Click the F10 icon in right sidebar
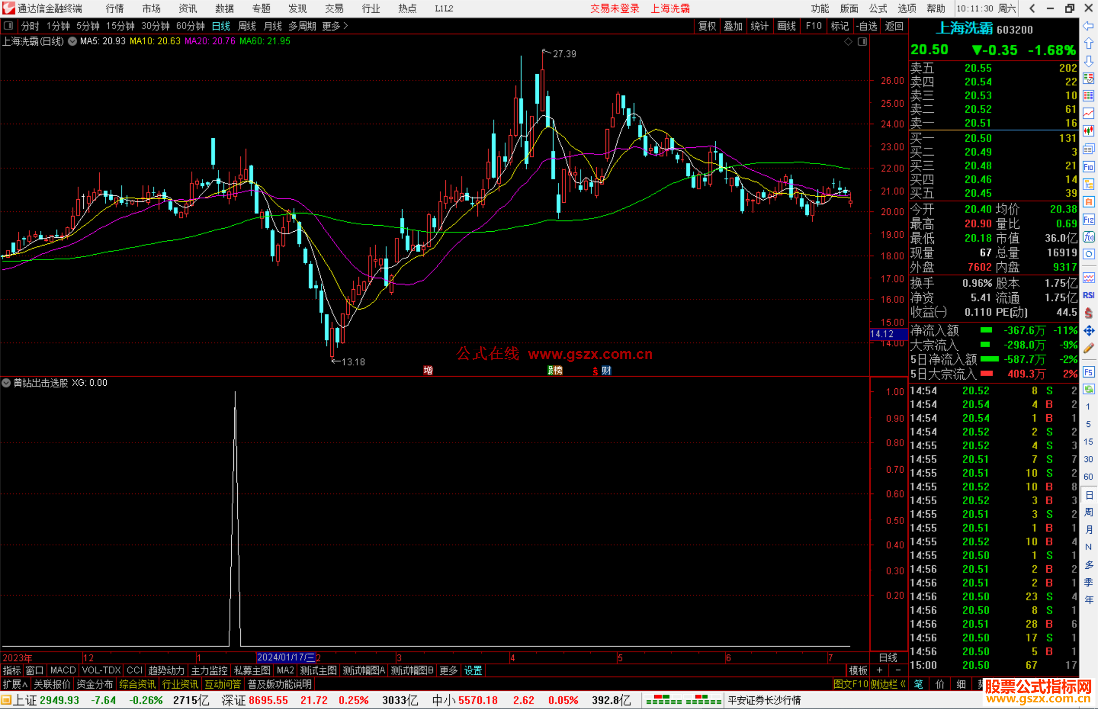Image resolution: width=1098 pixels, height=709 pixels. (1088, 167)
